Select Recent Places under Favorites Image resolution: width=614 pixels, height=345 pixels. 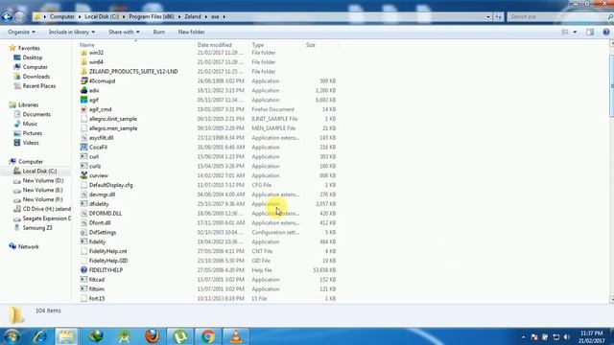coord(39,85)
